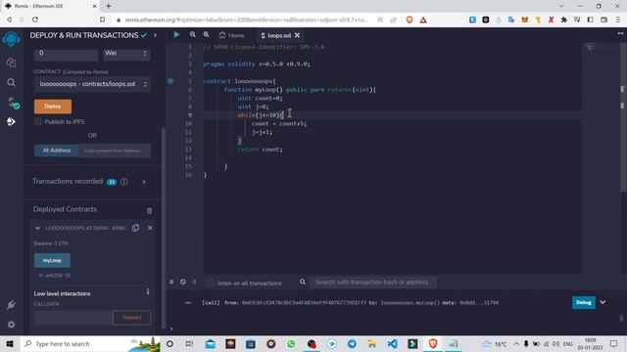
Task: Open Brave browser taskbar icon
Action: (433, 343)
